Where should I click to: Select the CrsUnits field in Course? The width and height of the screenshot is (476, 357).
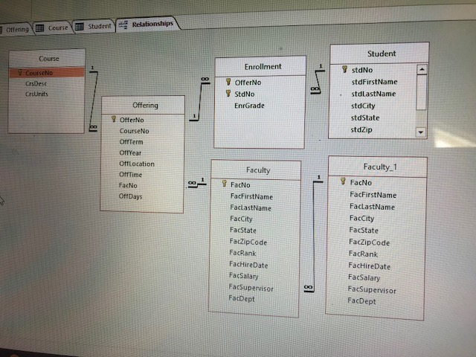[36, 94]
